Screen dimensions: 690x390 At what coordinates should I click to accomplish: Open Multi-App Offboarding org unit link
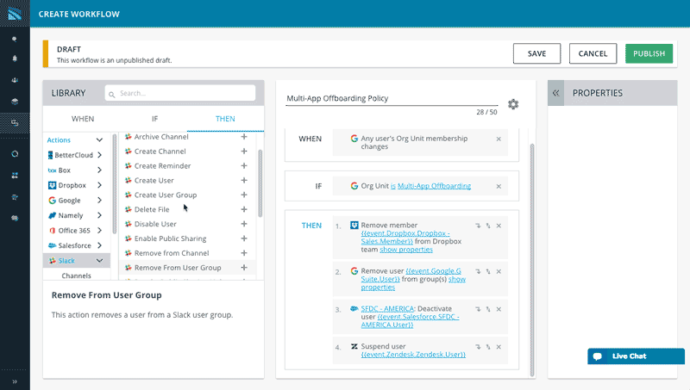(x=434, y=186)
